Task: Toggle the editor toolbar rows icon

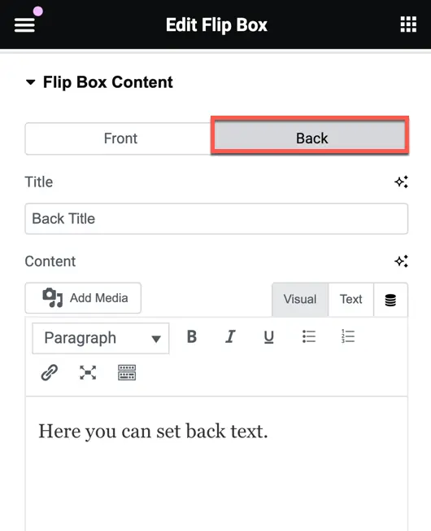Action: pos(127,372)
